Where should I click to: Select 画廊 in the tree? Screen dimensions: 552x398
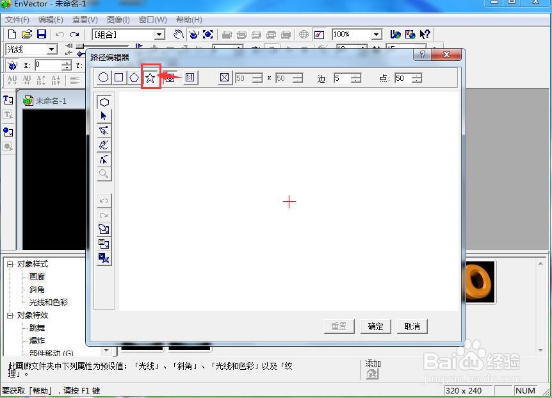click(x=37, y=277)
